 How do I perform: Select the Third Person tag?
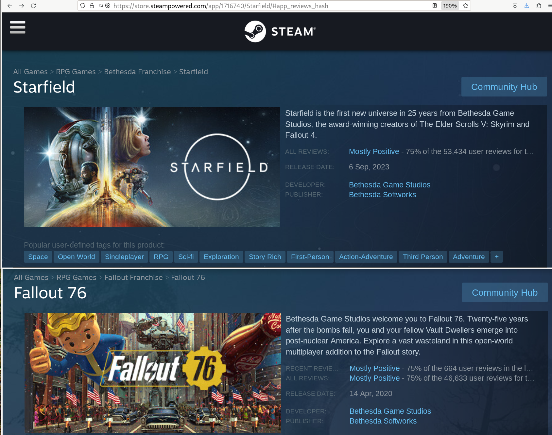point(423,257)
